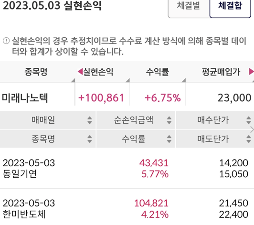Screen dimensions: 254x225
Task: Click the info icon beside the notice text
Action: point(6,41)
